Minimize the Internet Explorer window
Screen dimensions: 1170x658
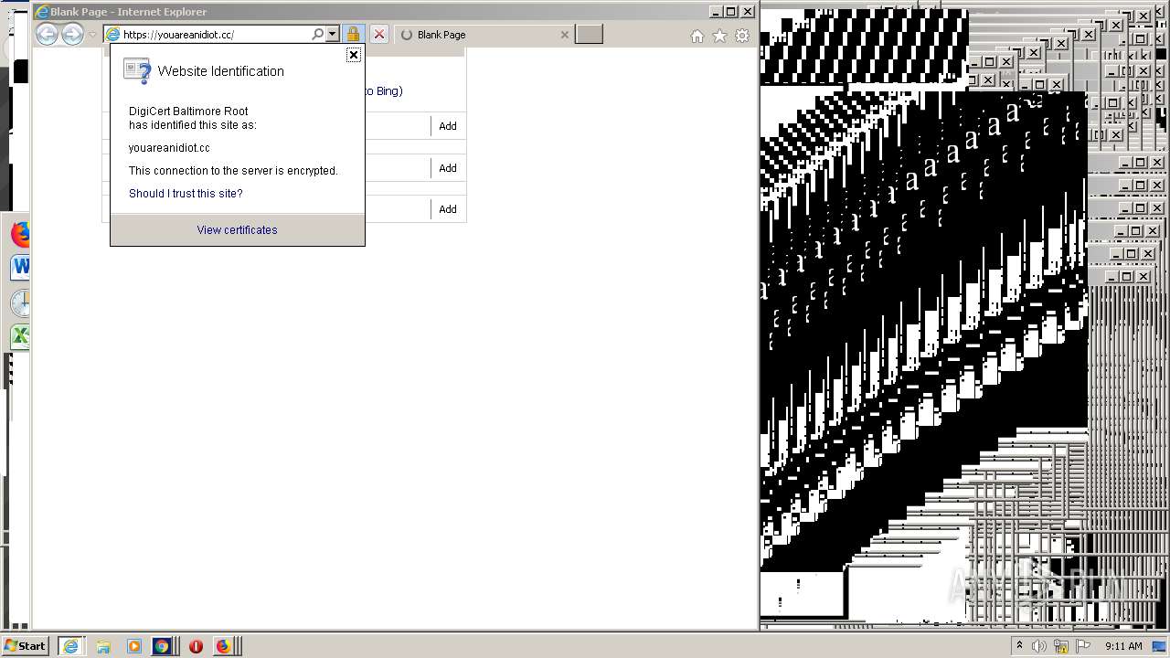pyautogui.click(x=716, y=12)
